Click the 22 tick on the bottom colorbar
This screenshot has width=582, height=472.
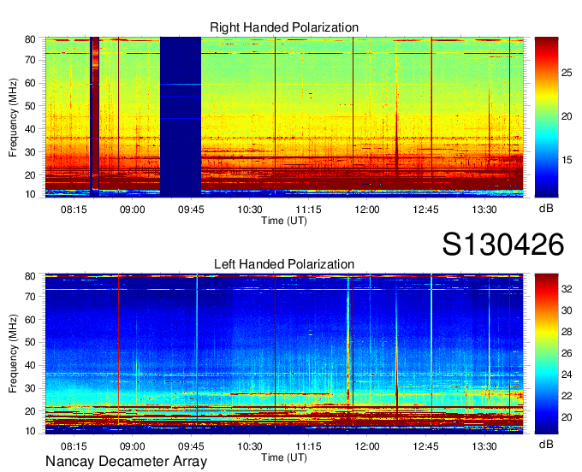pos(567,397)
